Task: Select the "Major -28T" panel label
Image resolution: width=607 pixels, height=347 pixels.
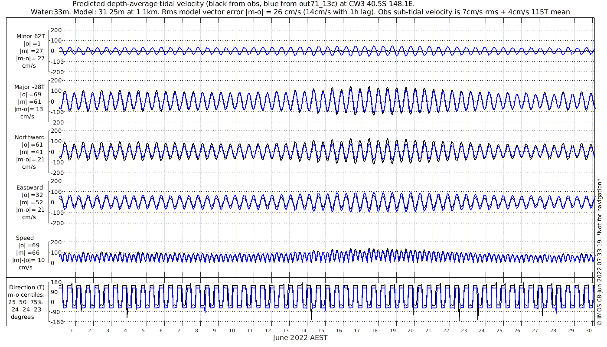Action: (30, 87)
